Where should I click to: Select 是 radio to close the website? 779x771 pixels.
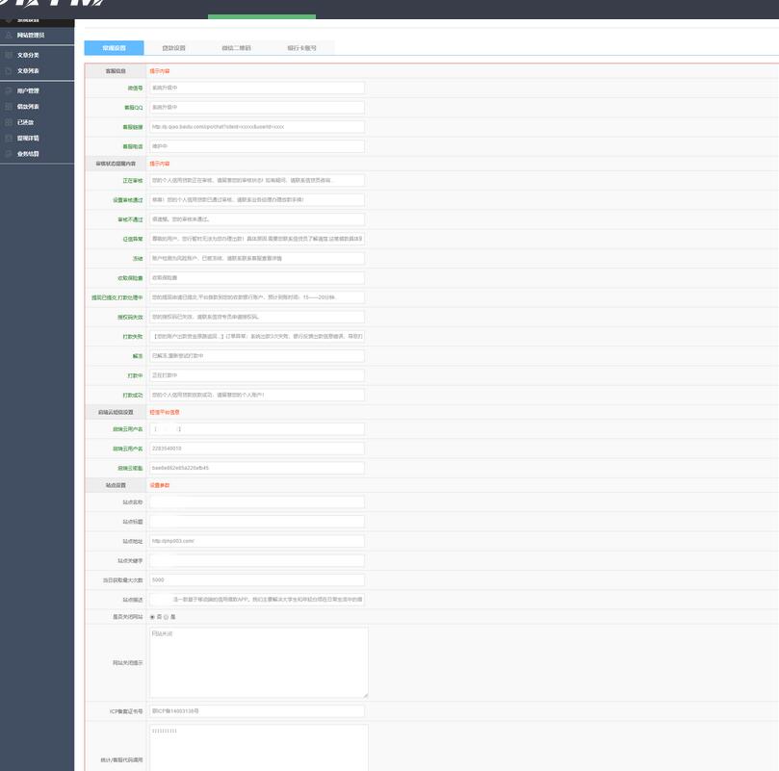pyautogui.click(x=166, y=617)
